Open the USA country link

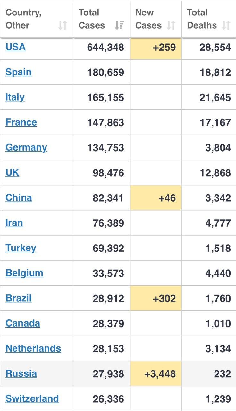[15, 47]
